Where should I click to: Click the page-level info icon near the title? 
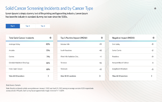[155, 9]
